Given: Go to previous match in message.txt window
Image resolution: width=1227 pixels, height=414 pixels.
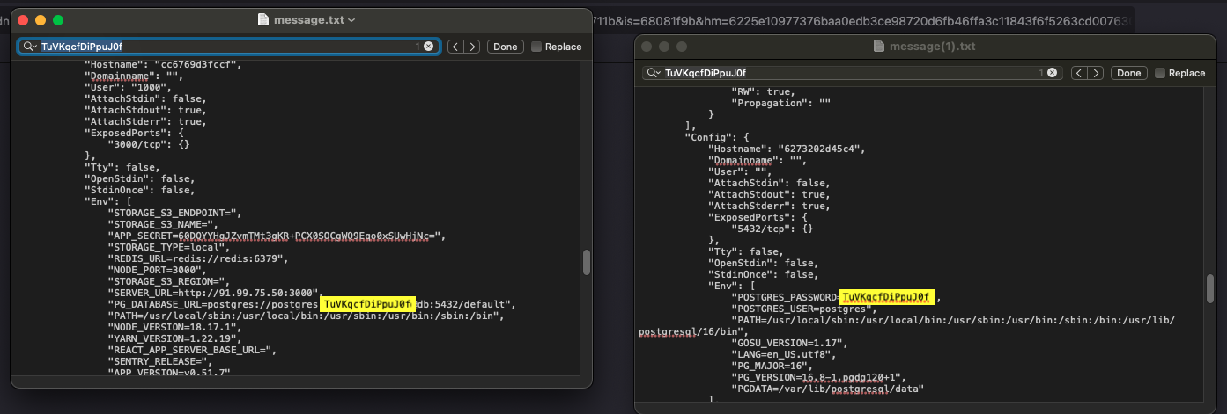Looking at the screenshot, I should pos(455,47).
